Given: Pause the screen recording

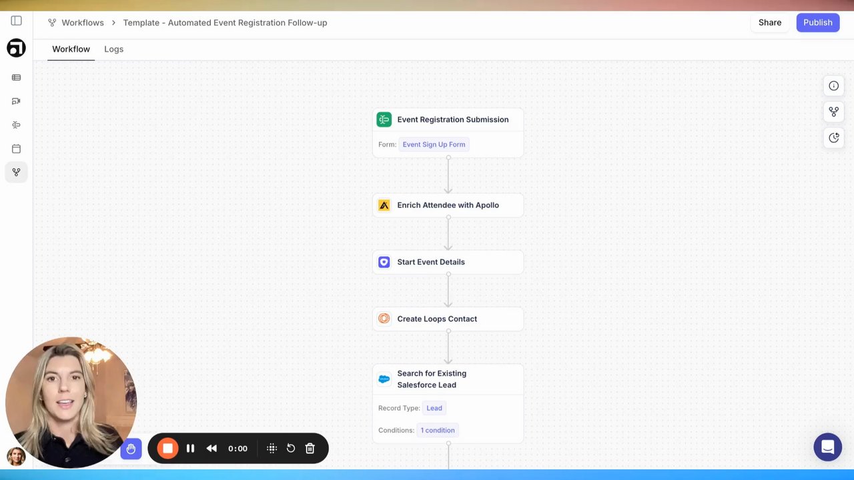Looking at the screenshot, I should pos(190,449).
